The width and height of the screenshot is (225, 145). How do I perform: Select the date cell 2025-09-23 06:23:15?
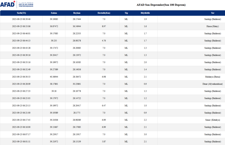click(x=21, y=106)
